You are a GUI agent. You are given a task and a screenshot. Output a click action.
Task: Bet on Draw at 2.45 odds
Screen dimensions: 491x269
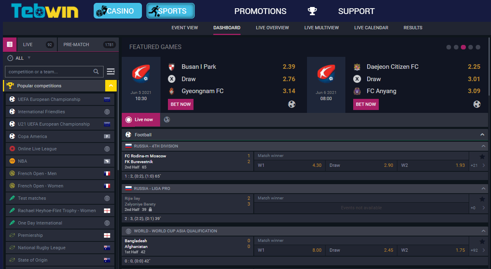tap(361, 250)
